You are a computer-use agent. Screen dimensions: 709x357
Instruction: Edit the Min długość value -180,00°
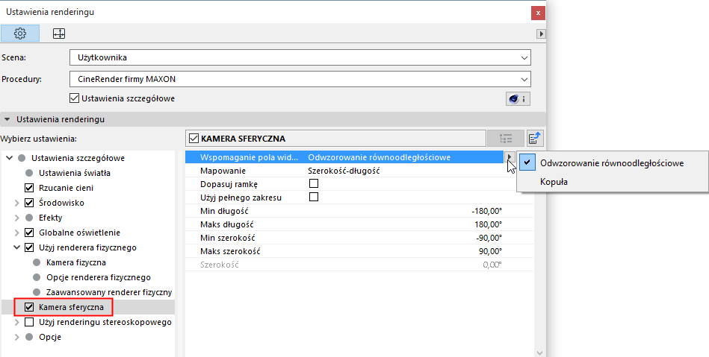pyautogui.click(x=486, y=211)
